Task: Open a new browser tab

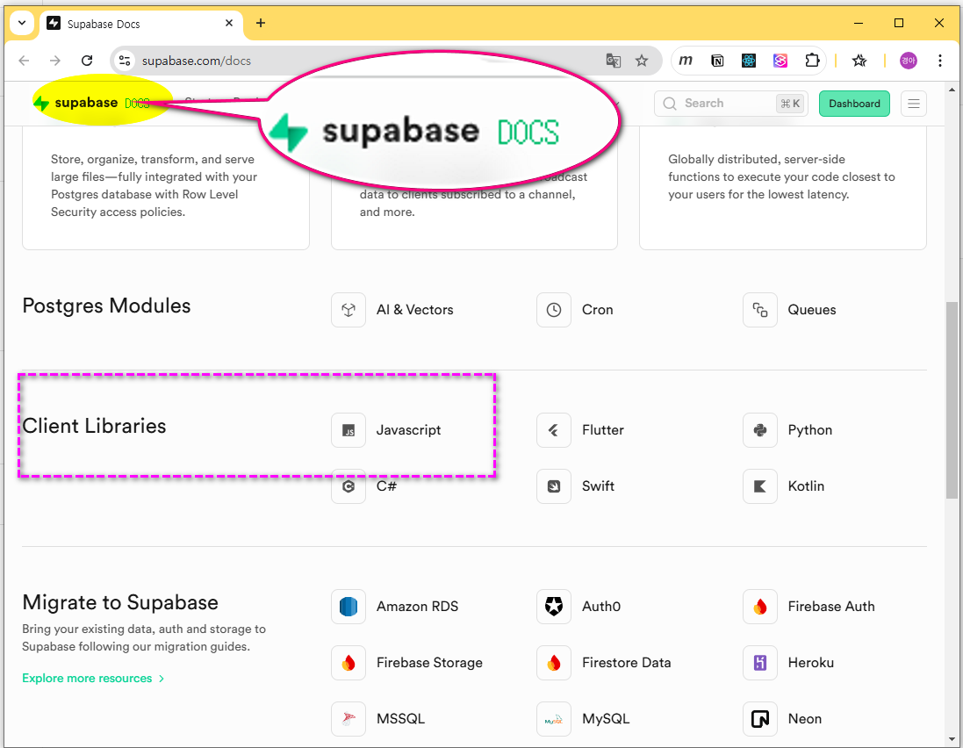Action: 261,23
